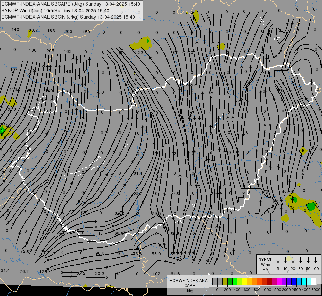Click the 1000 tick label on CAPE scale

tap(266, 290)
